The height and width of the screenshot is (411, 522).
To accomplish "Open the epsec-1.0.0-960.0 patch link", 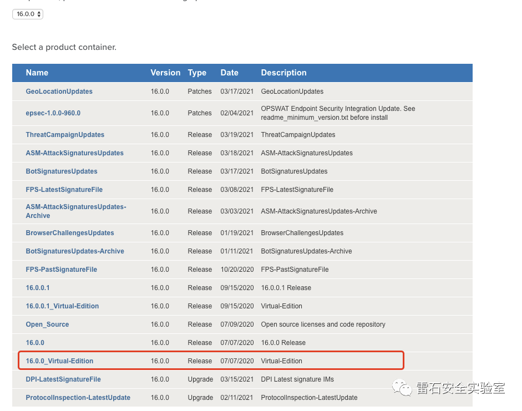I will pyautogui.click(x=53, y=113).
